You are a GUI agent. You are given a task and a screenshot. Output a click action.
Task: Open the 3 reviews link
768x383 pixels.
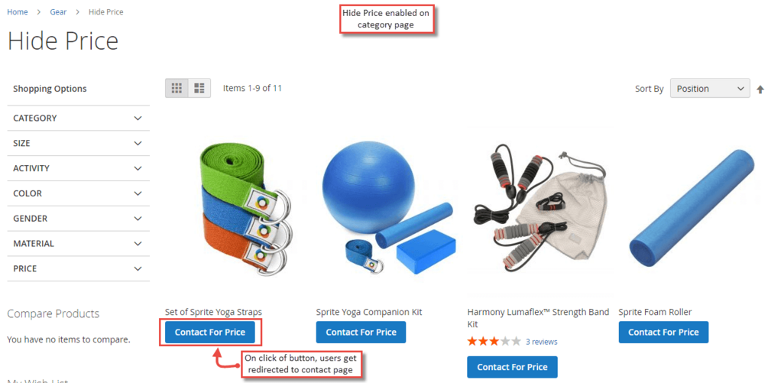pyautogui.click(x=541, y=342)
